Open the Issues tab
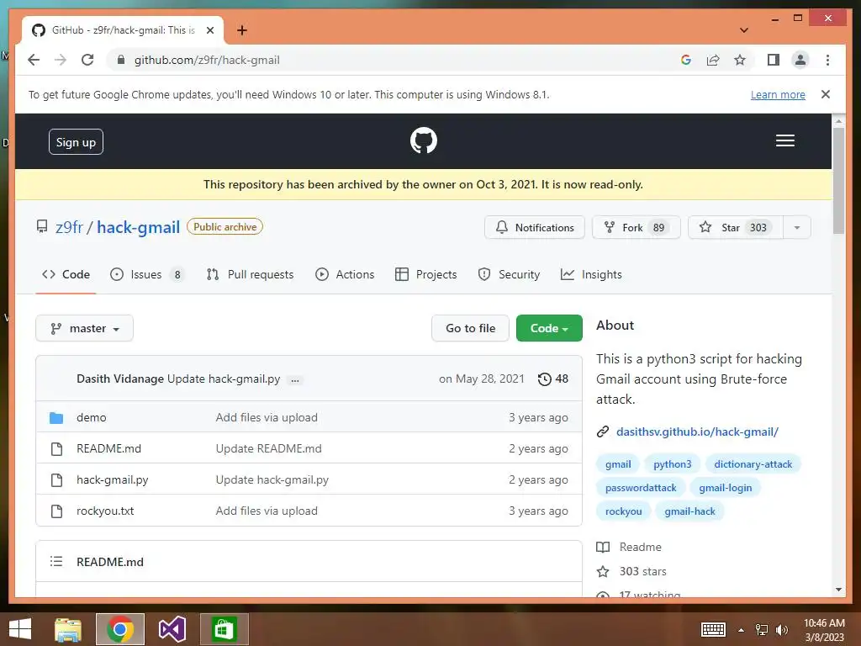This screenshot has height=646, width=861. 146,275
